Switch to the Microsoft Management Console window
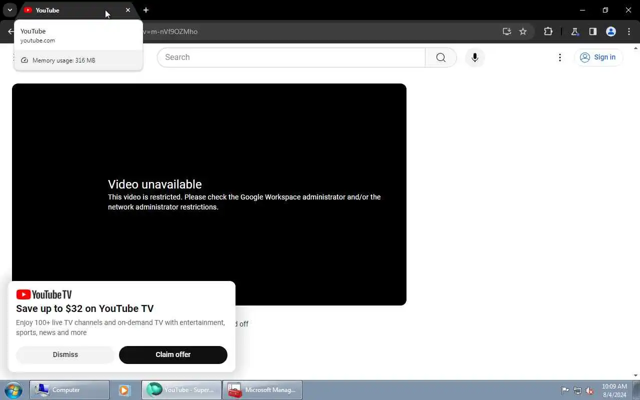This screenshot has height=400, width=640. click(x=262, y=390)
